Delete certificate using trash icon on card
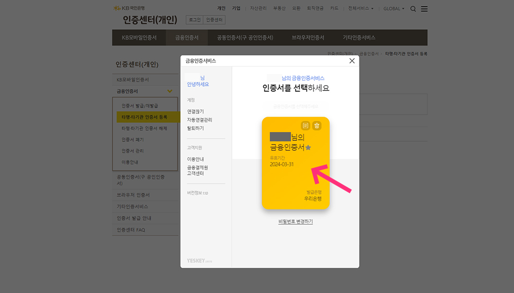514x293 pixels. 317,125
